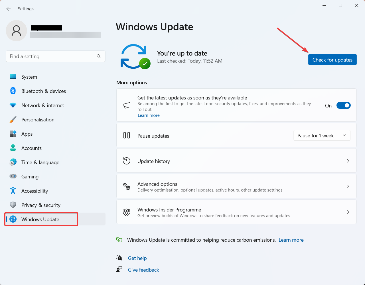This screenshot has width=365, height=285.
Task: Click the Update history clock icon
Action: click(127, 161)
